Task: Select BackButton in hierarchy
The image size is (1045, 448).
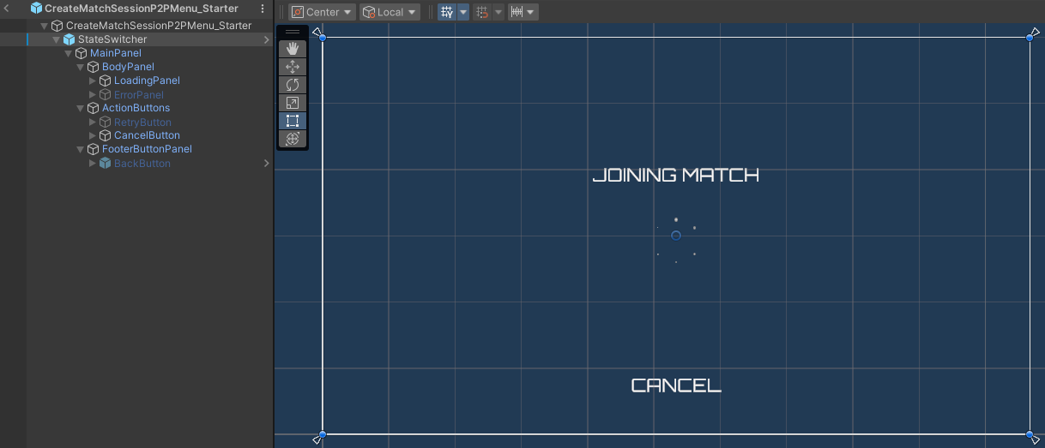Action: pos(142,163)
